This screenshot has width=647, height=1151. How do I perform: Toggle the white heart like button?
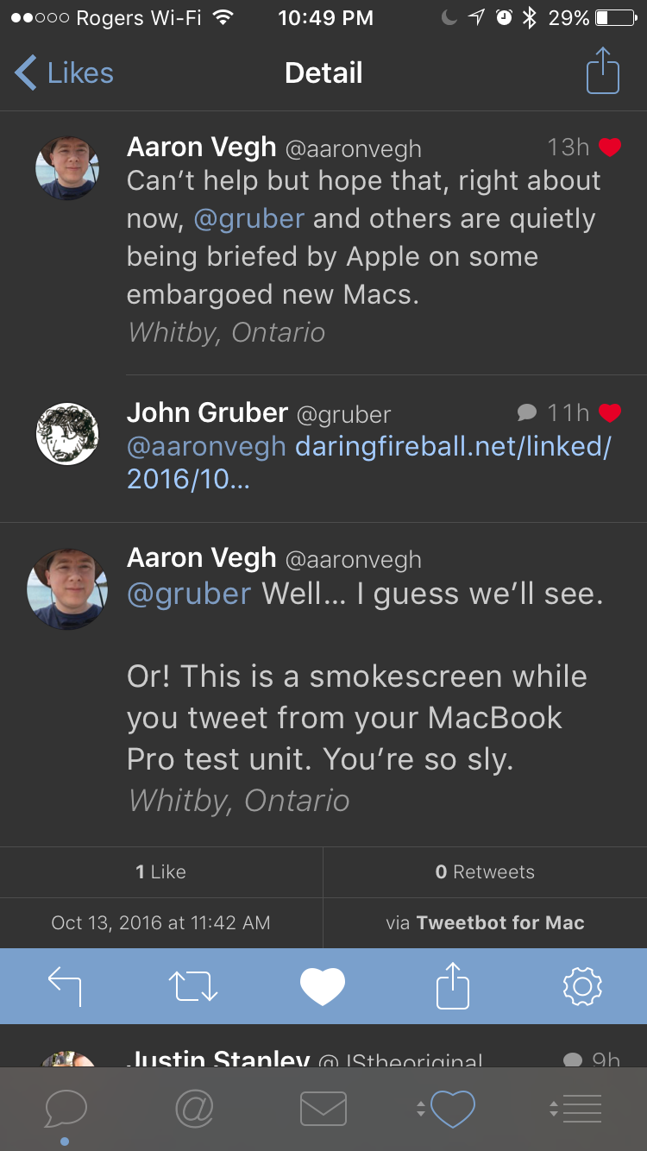323,986
